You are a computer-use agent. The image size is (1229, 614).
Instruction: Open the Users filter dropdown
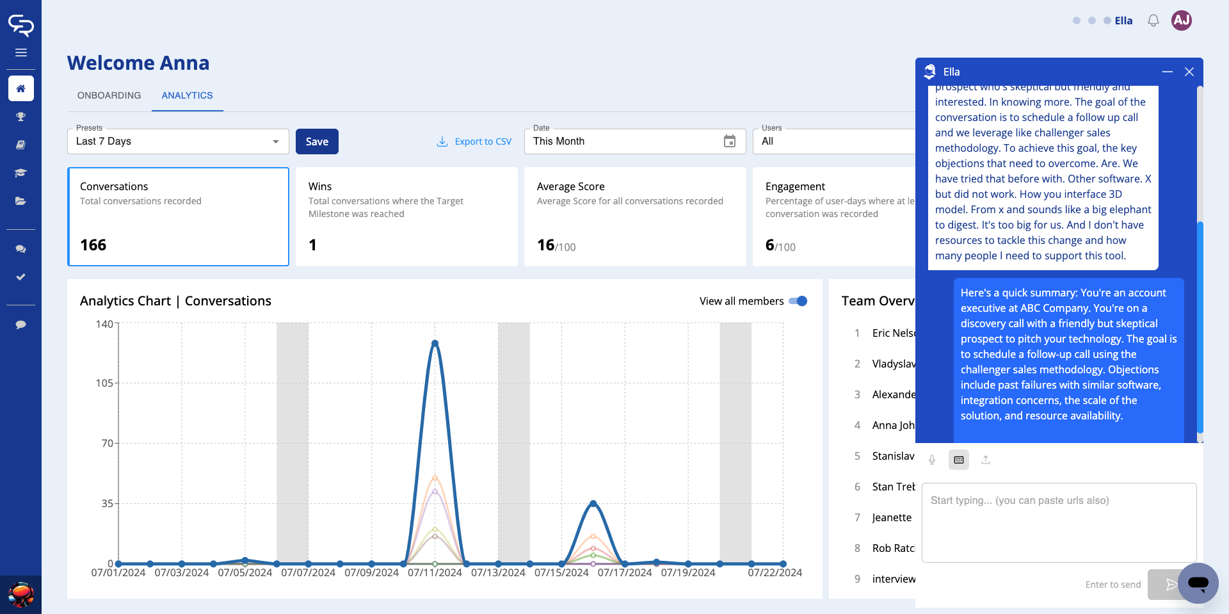tap(833, 141)
